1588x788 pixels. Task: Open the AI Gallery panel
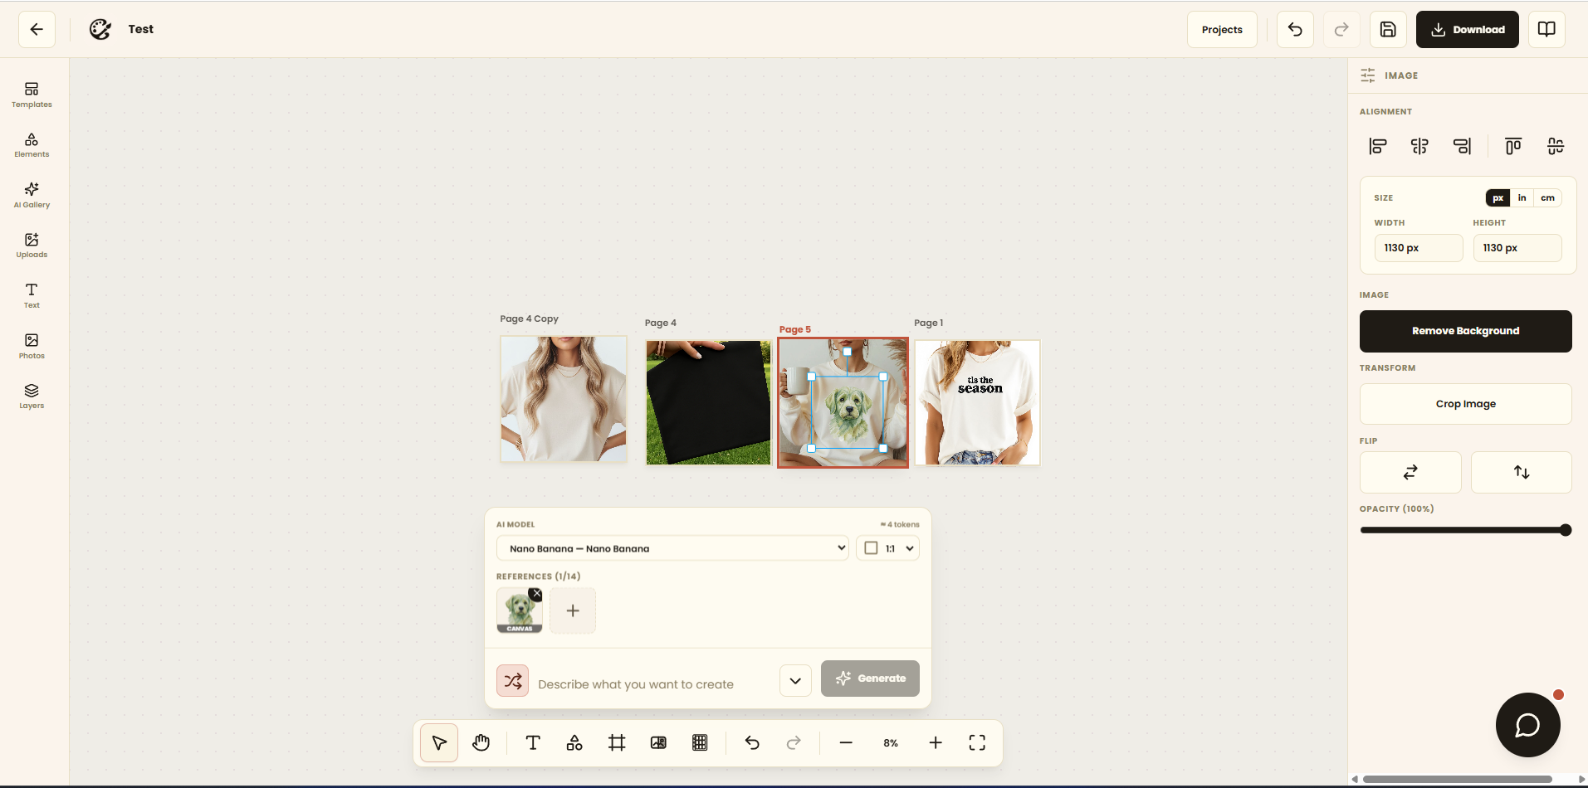[32, 196]
